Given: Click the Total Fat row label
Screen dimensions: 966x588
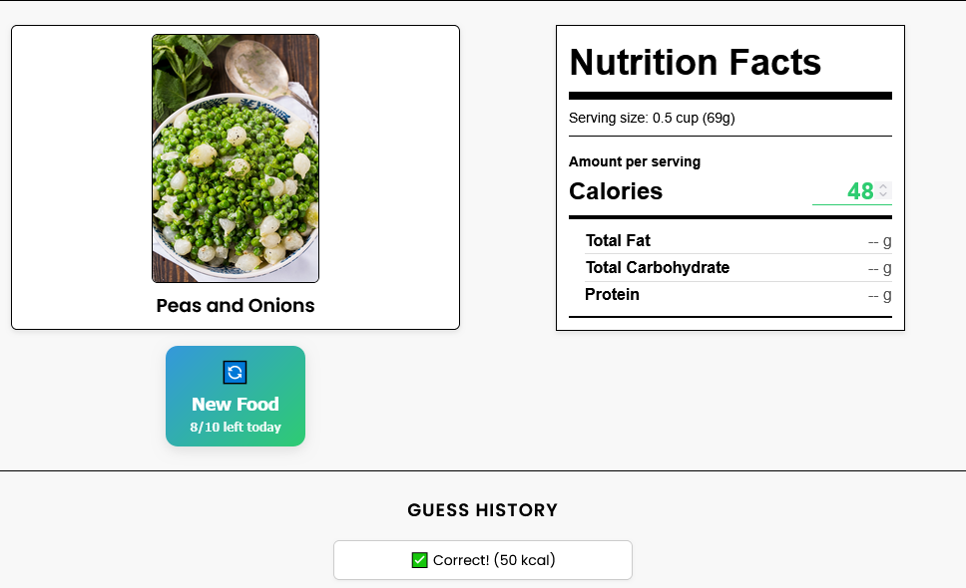Looking at the screenshot, I should (x=618, y=240).
